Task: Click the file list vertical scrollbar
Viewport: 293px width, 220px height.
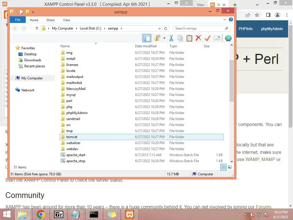Action: point(231,80)
